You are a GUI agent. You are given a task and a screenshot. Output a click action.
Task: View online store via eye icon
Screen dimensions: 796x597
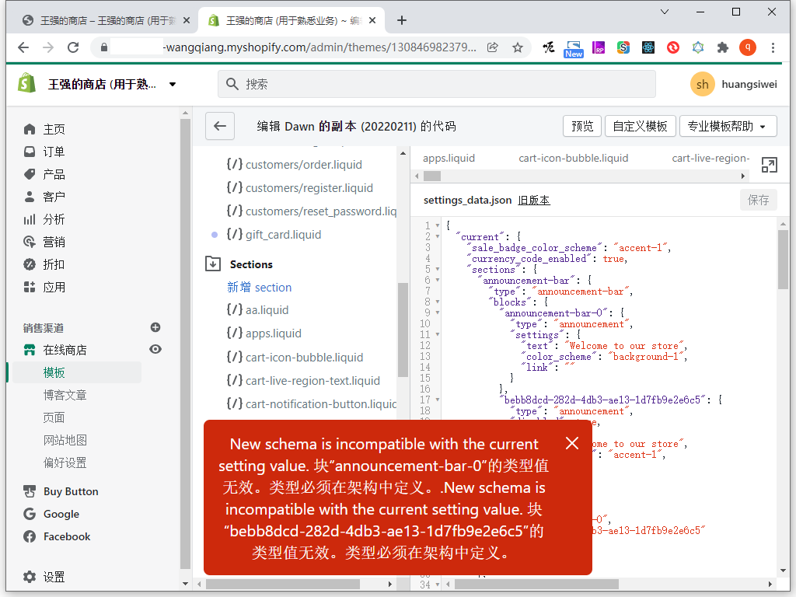155,350
